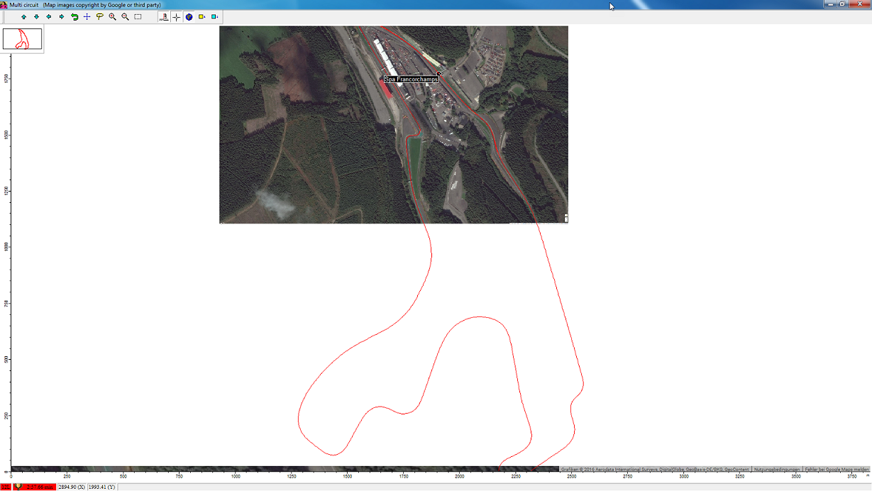Toggle the crosshair cursor button
The height and width of the screenshot is (491, 872).
pyautogui.click(x=177, y=17)
